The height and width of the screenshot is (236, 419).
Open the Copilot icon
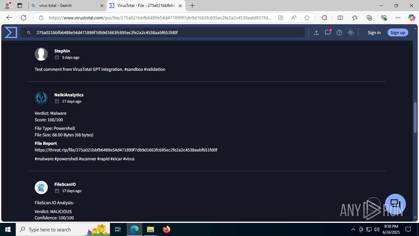[412, 18]
